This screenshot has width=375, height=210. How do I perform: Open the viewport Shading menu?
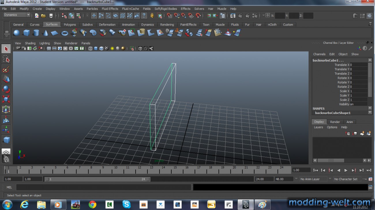pos(30,43)
